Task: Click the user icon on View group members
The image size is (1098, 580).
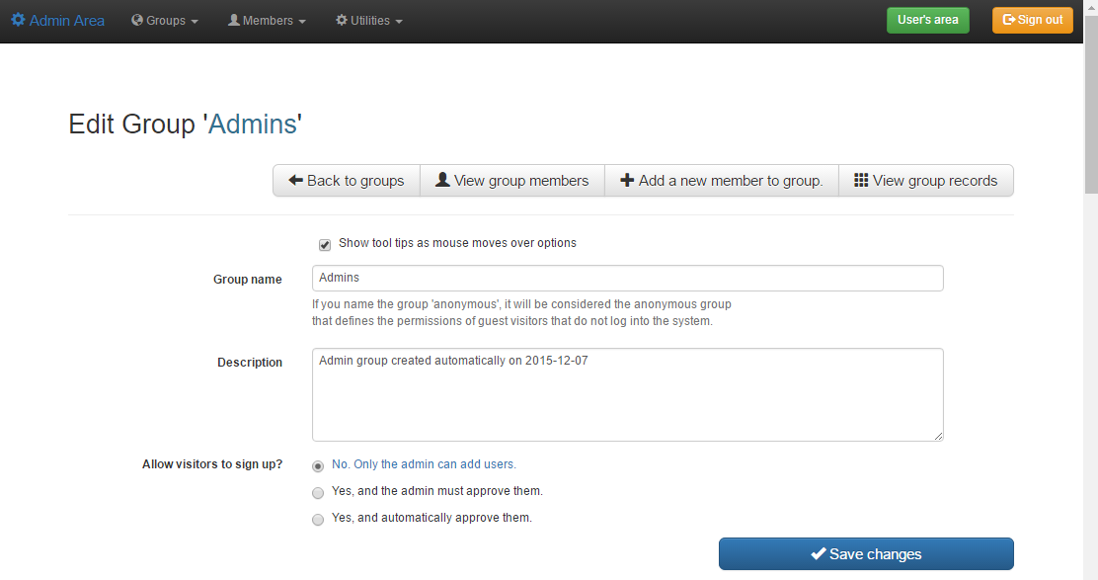Action: click(442, 180)
